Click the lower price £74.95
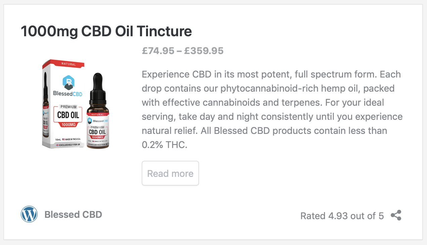Viewport: 427px width, 245px height. tap(158, 51)
